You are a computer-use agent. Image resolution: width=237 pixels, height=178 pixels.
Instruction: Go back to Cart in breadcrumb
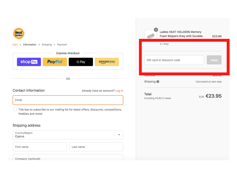[15, 45]
